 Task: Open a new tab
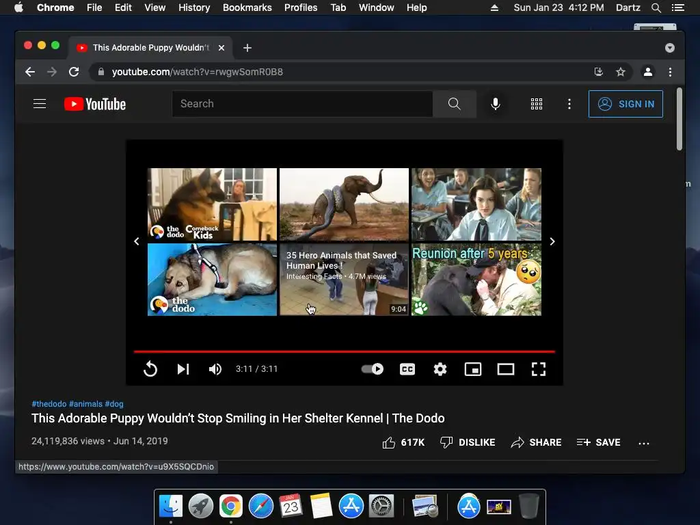pyautogui.click(x=247, y=48)
